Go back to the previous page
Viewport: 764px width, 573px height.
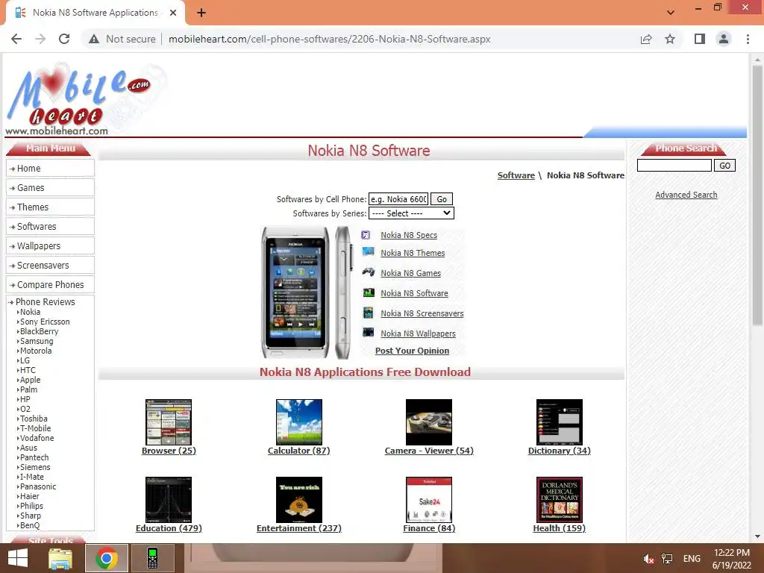click(x=16, y=39)
